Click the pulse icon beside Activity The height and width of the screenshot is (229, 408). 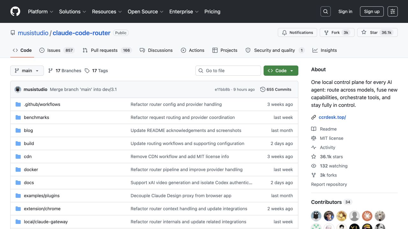pyautogui.click(x=314, y=147)
